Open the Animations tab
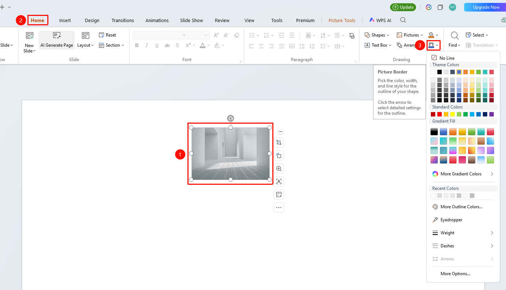This screenshot has height=290, width=506. [157, 20]
